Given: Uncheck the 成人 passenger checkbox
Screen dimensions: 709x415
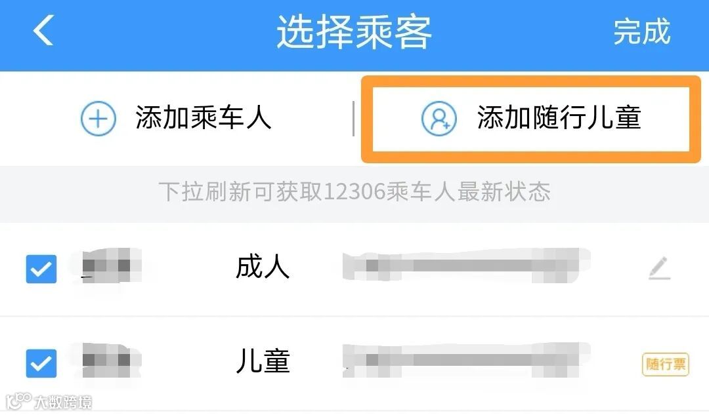Looking at the screenshot, I should click(41, 269).
